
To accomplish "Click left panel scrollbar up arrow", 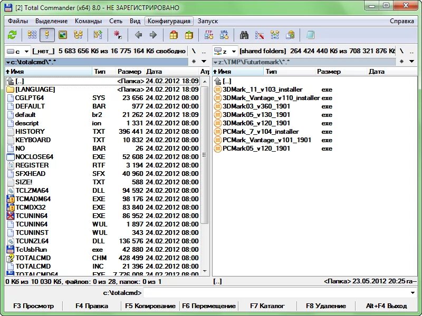I will pyautogui.click(x=205, y=82).
